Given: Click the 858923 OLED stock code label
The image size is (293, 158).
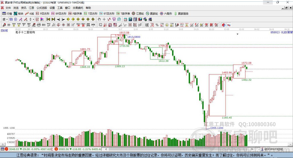Looking at the screenshot, I should pos(282,32).
